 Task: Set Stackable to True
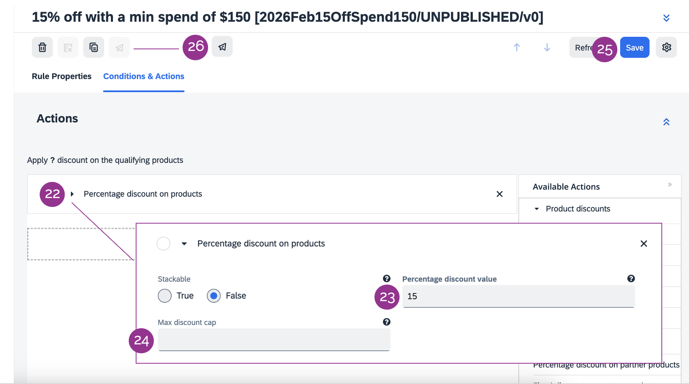(165, 296)
